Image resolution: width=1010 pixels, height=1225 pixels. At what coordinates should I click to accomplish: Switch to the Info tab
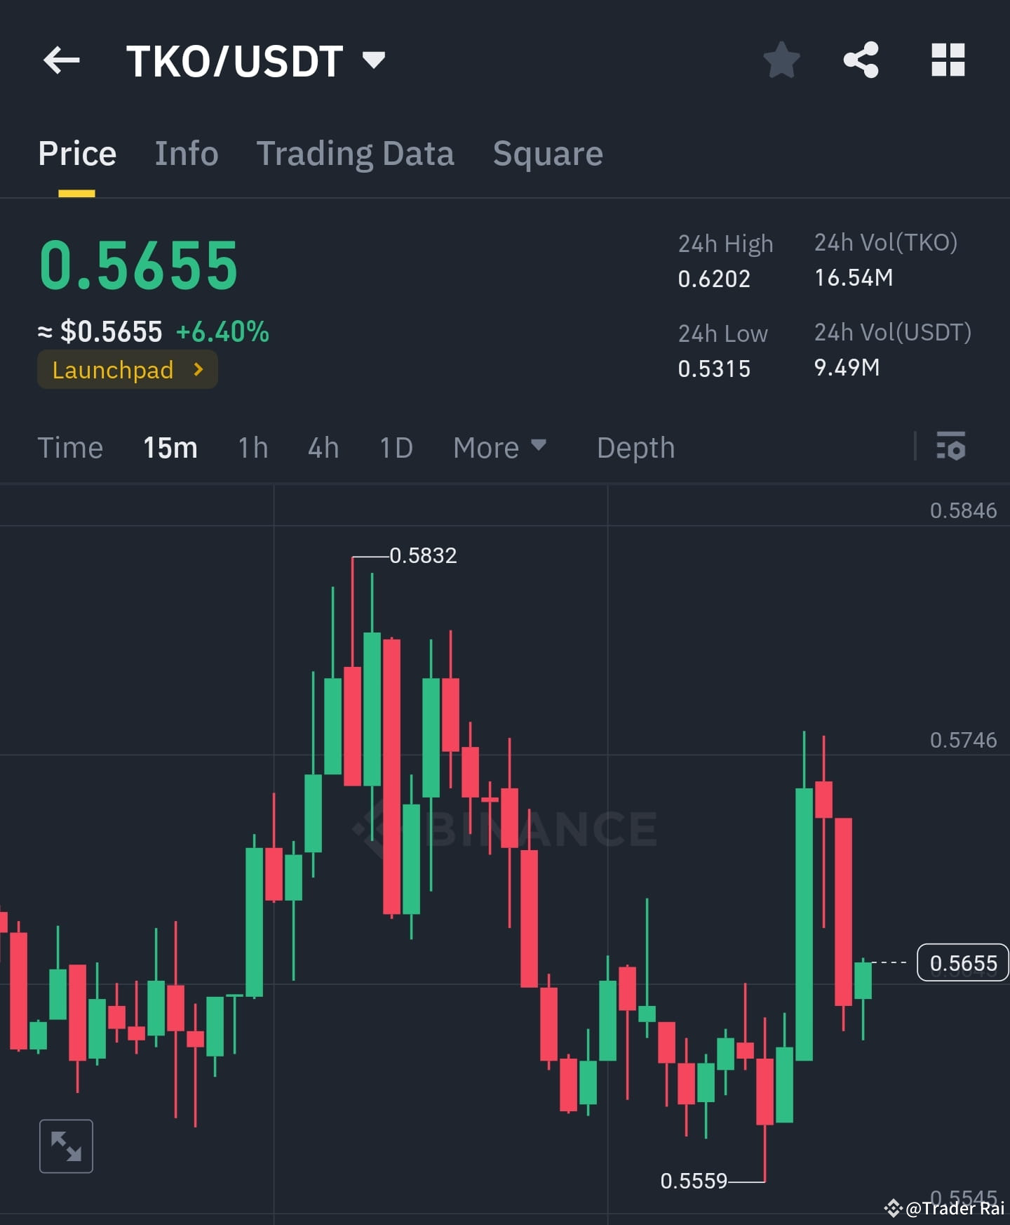pyautogui.click(x=186, y=153)
